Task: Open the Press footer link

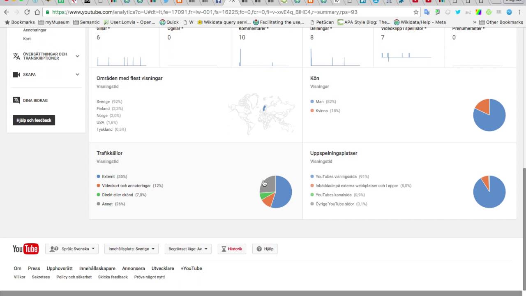Action: (34, 268)
